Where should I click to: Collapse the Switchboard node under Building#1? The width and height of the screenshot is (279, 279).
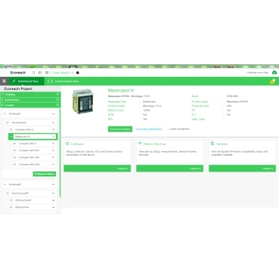coord(8,122)
